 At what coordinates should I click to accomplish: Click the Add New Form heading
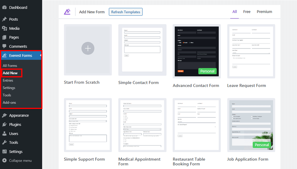(x=92, y=12)
